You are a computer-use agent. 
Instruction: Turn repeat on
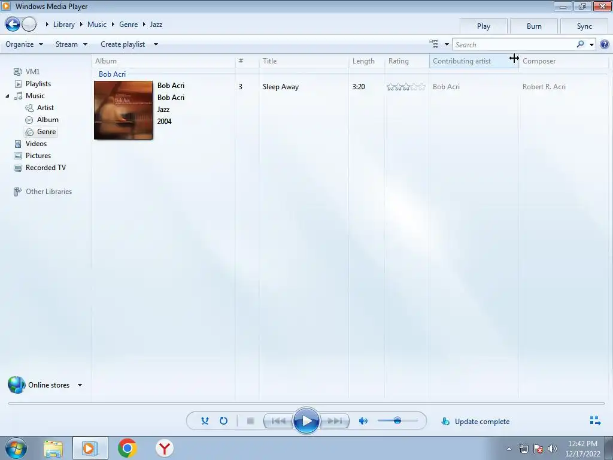(224, 421)
